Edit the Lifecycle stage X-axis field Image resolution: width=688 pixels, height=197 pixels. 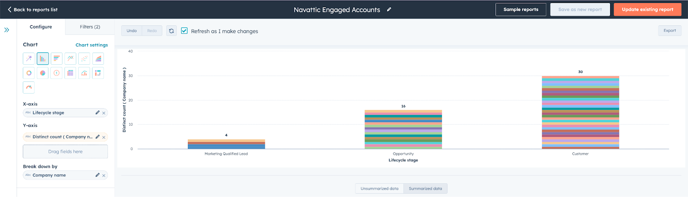(98, 112)
